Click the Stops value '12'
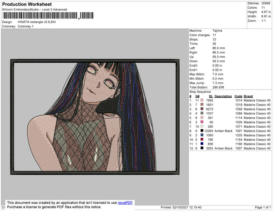Image resolution: width=273 pixels, height=211 pixels. coord(214,40)
